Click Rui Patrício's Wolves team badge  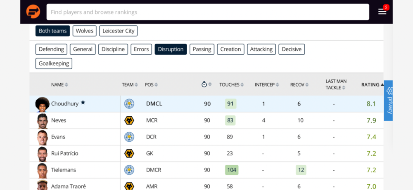point(129,153)
